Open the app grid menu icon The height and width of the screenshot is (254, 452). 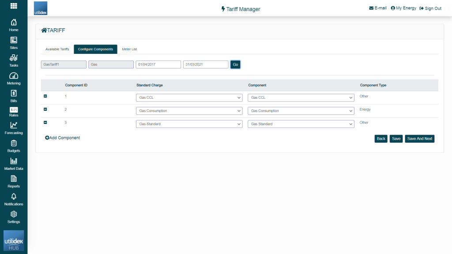(14, 6)
